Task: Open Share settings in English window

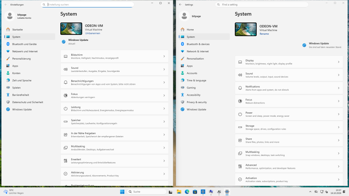Action: [289, 141]
